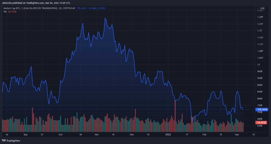The width and height of the screenshot is (271, 144).
Task: Click the 'Sep' date axis label
Action: point(25,135)
